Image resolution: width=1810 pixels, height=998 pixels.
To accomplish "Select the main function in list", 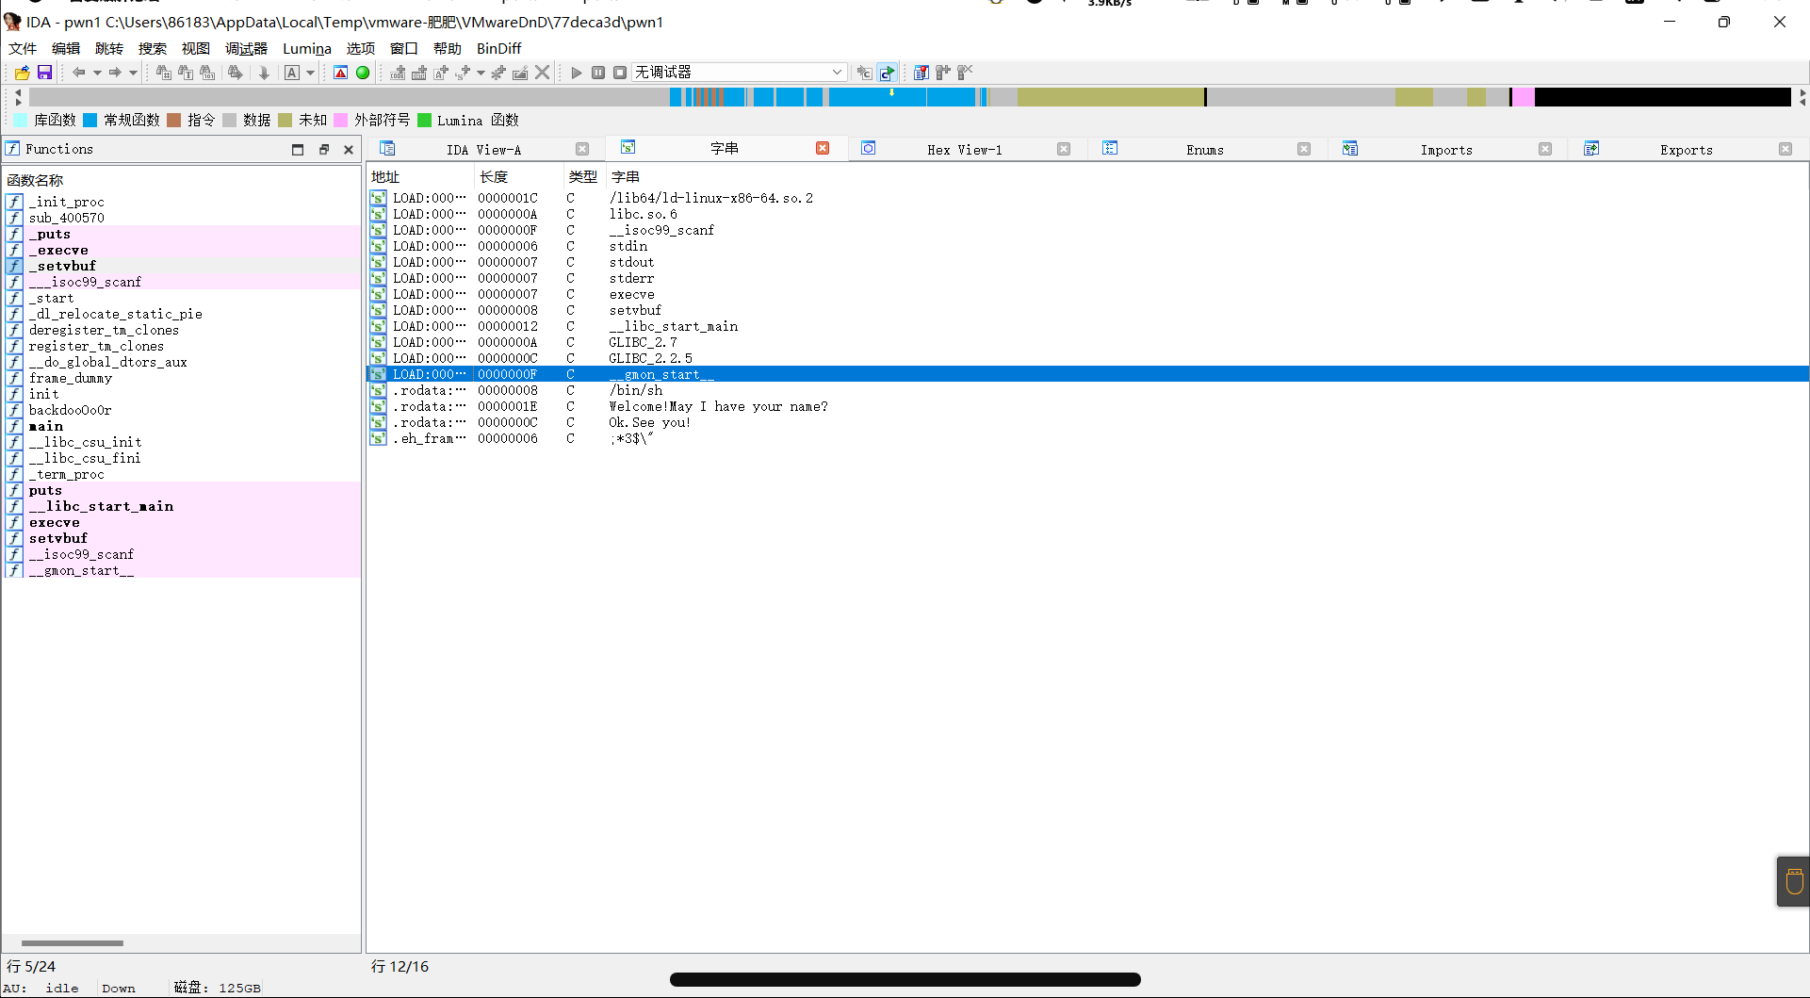I will tap(183, 426).
